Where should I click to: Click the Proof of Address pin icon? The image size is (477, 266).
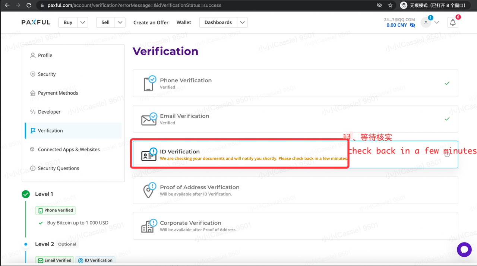pyautogui.click(x=149, y=190)
